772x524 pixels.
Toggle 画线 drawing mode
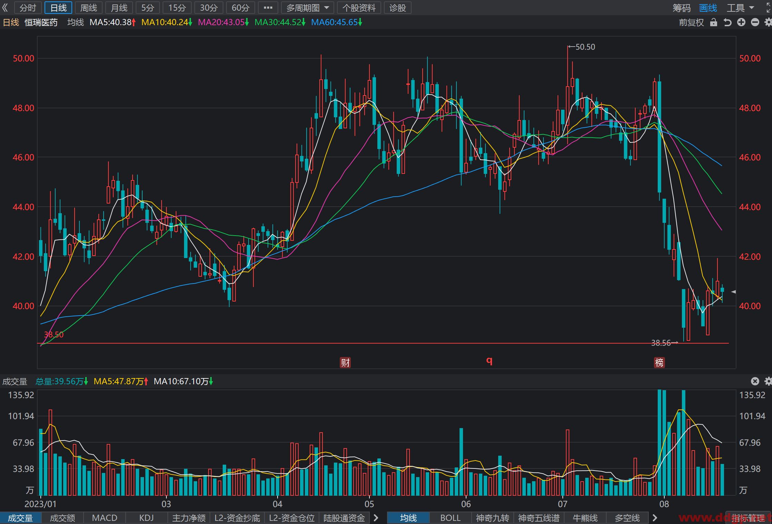pos(708,8)
